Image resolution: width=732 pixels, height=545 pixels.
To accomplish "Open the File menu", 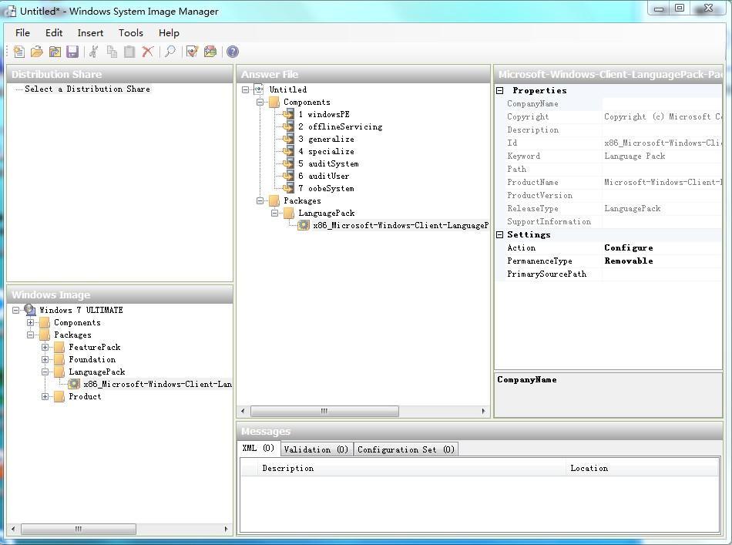I will pyautogui.click(x=22, y=32).
